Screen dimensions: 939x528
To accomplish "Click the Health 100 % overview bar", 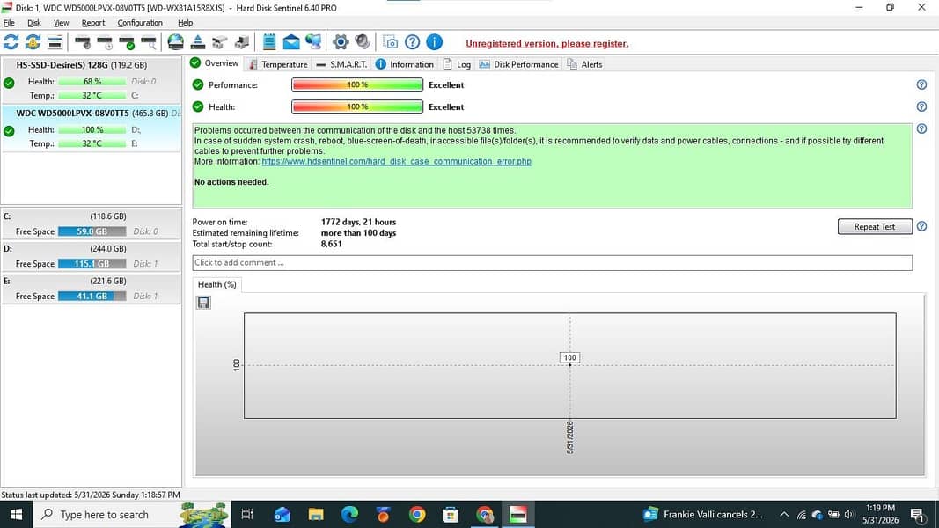I will 357,106.
